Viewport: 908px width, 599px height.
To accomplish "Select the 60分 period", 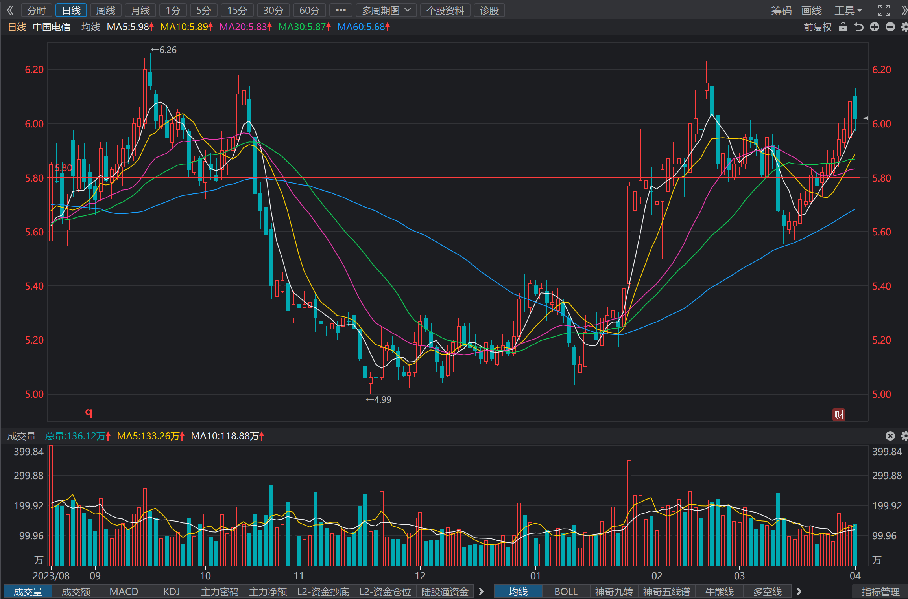I will (310, 10).
